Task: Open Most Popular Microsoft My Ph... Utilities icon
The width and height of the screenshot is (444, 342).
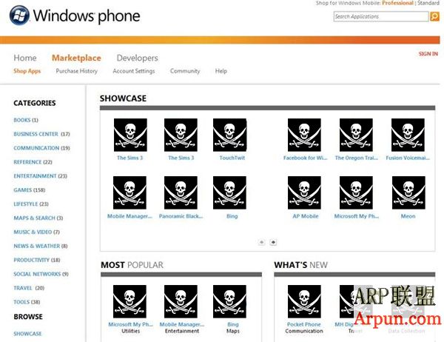Action: tap(129, 301)
